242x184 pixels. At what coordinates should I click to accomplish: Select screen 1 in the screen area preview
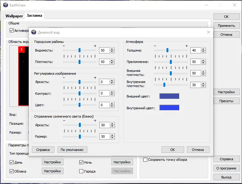tap(24, 76)
